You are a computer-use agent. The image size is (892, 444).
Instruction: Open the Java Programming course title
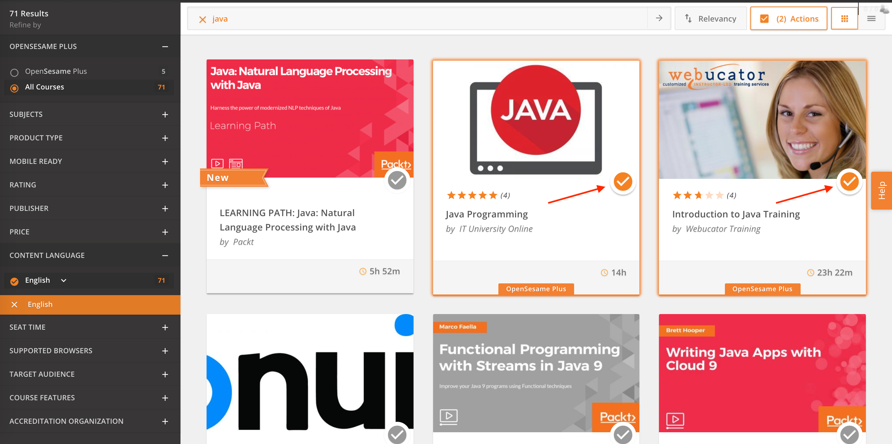(x=487, y=214)
